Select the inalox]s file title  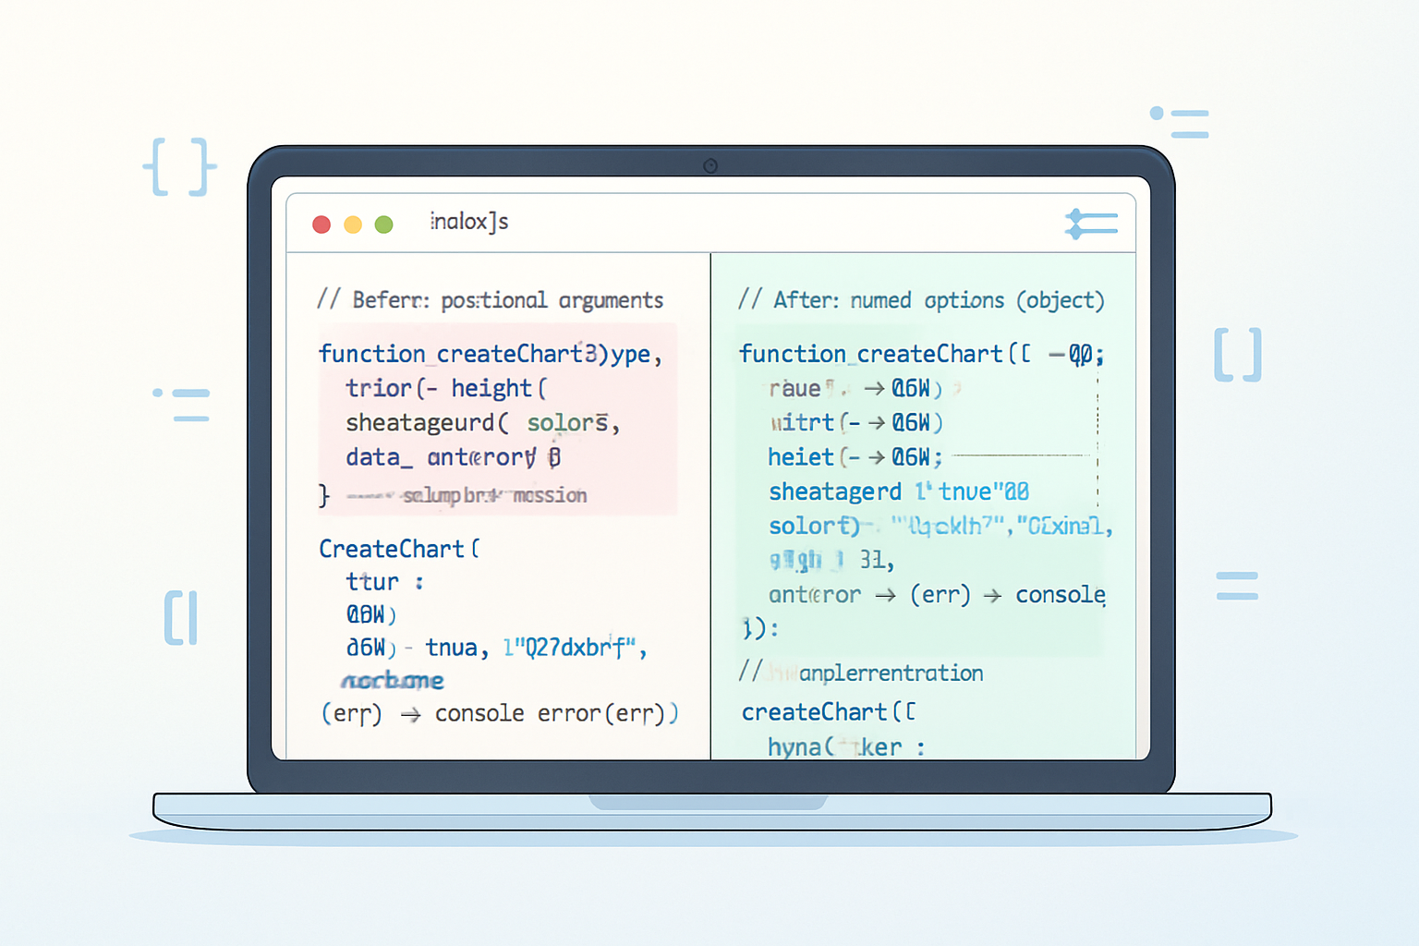pos(469,222)
